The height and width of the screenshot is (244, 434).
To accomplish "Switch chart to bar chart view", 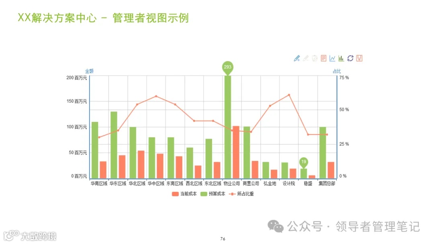I will (x=341, y=58).
